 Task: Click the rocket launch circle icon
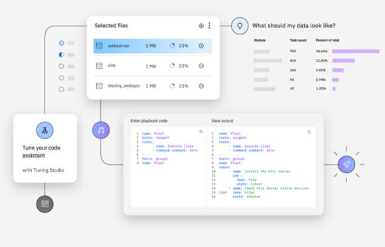[x=346, y=164]
